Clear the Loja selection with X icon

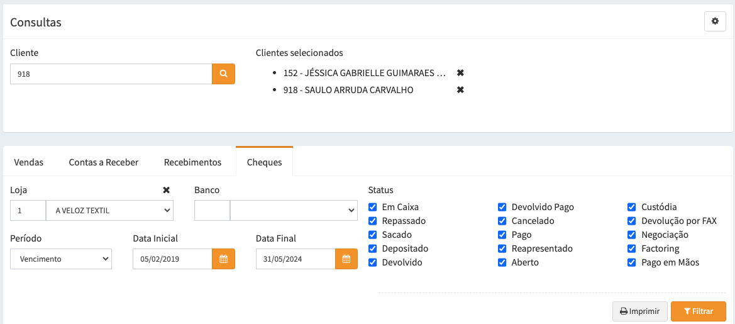(x=167, y=190)
